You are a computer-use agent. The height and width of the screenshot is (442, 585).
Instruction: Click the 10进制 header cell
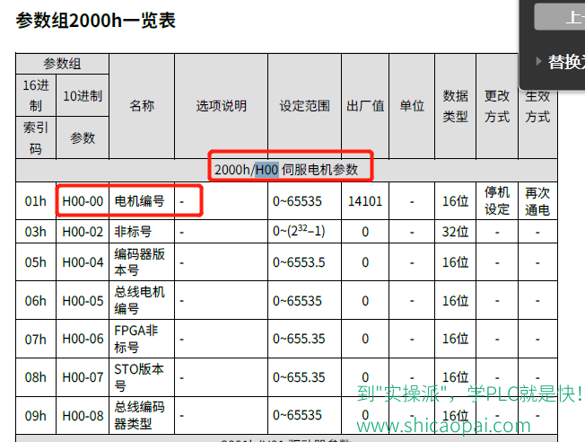click(83, 96)
